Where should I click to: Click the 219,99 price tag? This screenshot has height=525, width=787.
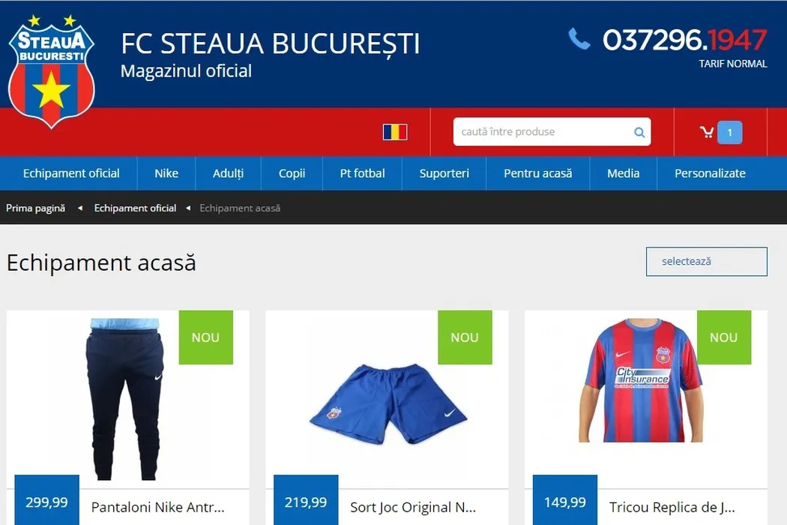(306, 502)
